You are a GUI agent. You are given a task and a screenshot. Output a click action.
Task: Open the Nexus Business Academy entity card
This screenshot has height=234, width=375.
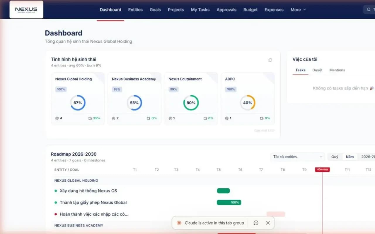134,99
